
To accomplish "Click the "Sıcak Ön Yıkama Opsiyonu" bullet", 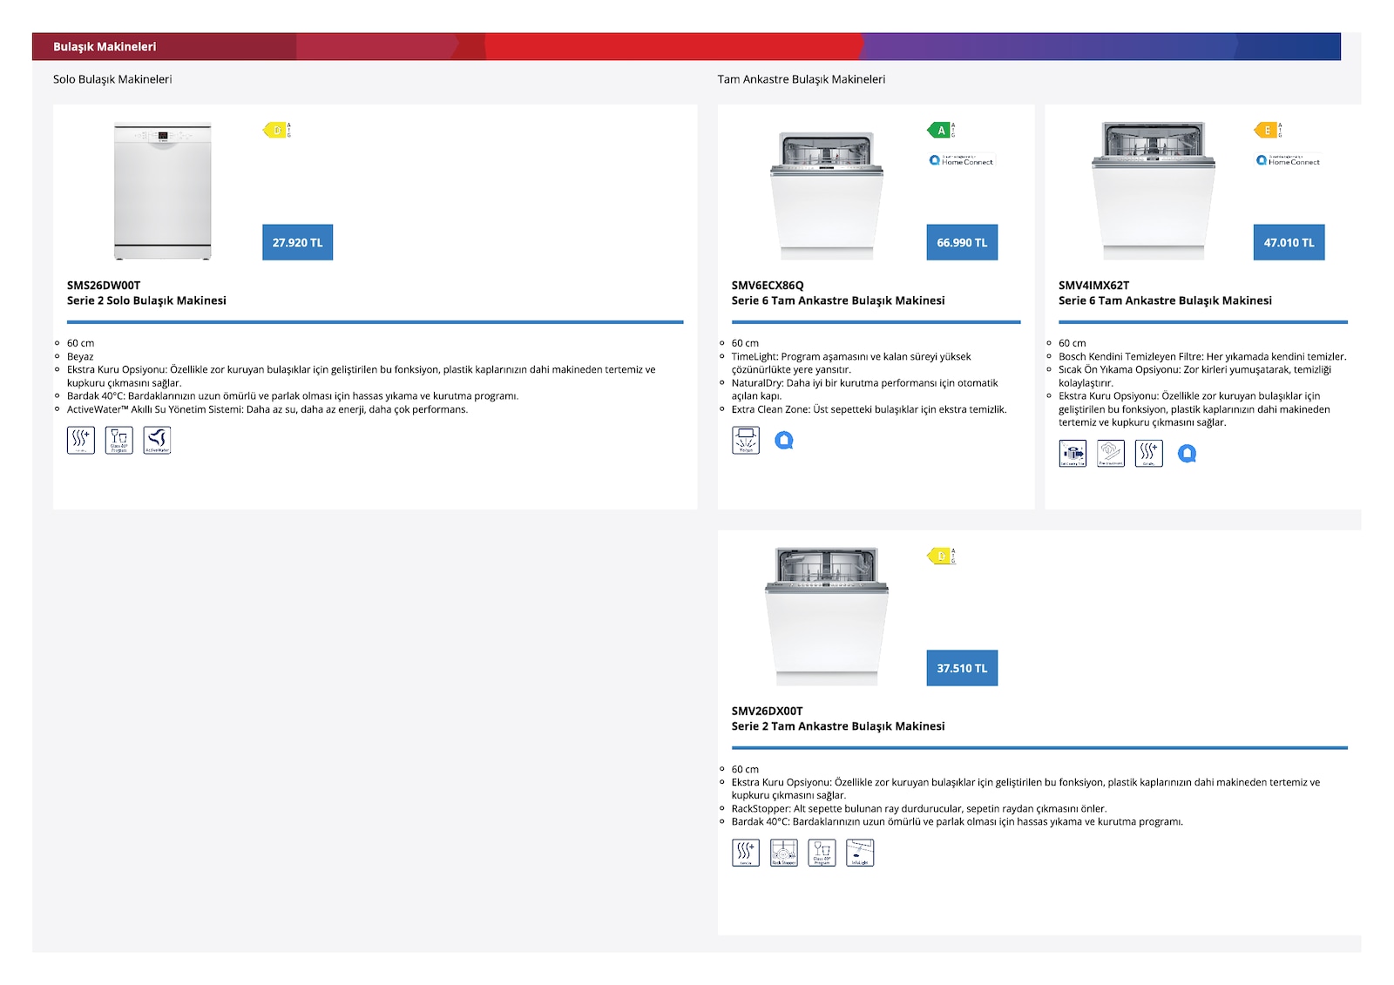I will tap(1194, 376).
